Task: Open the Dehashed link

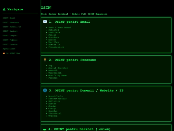Action: pyautogui.click(x=53, y=30)
